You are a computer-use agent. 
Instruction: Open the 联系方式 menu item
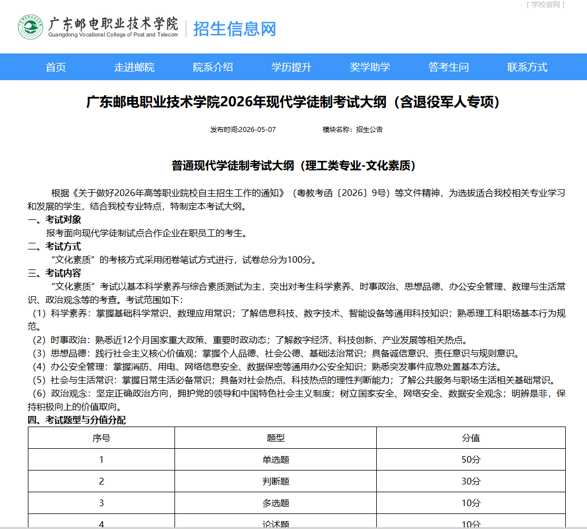click(527, 67)
